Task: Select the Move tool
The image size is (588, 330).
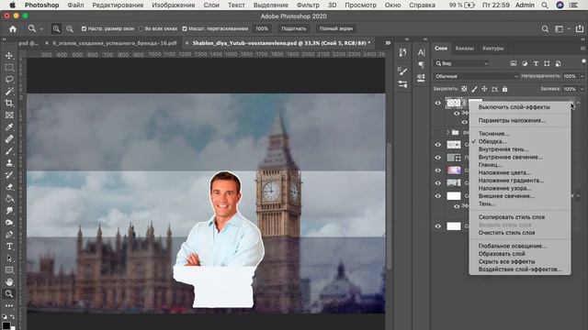Action: coord(9,56)
